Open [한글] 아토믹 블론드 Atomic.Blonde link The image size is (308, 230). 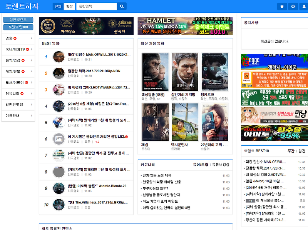99,186
